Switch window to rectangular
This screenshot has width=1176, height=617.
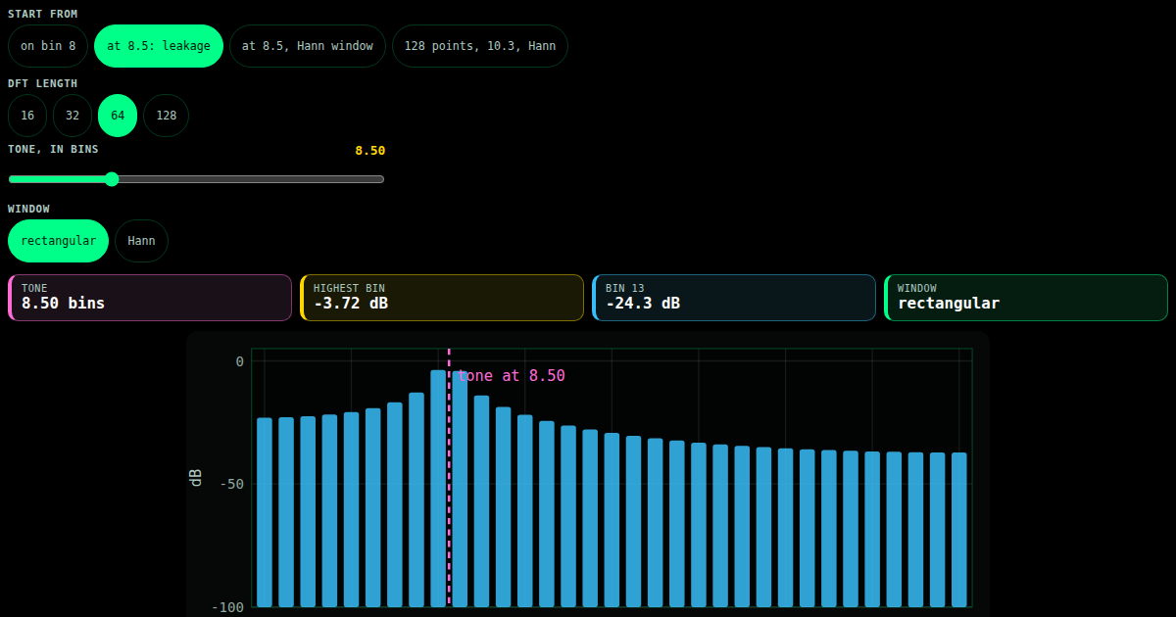(59, 241)
